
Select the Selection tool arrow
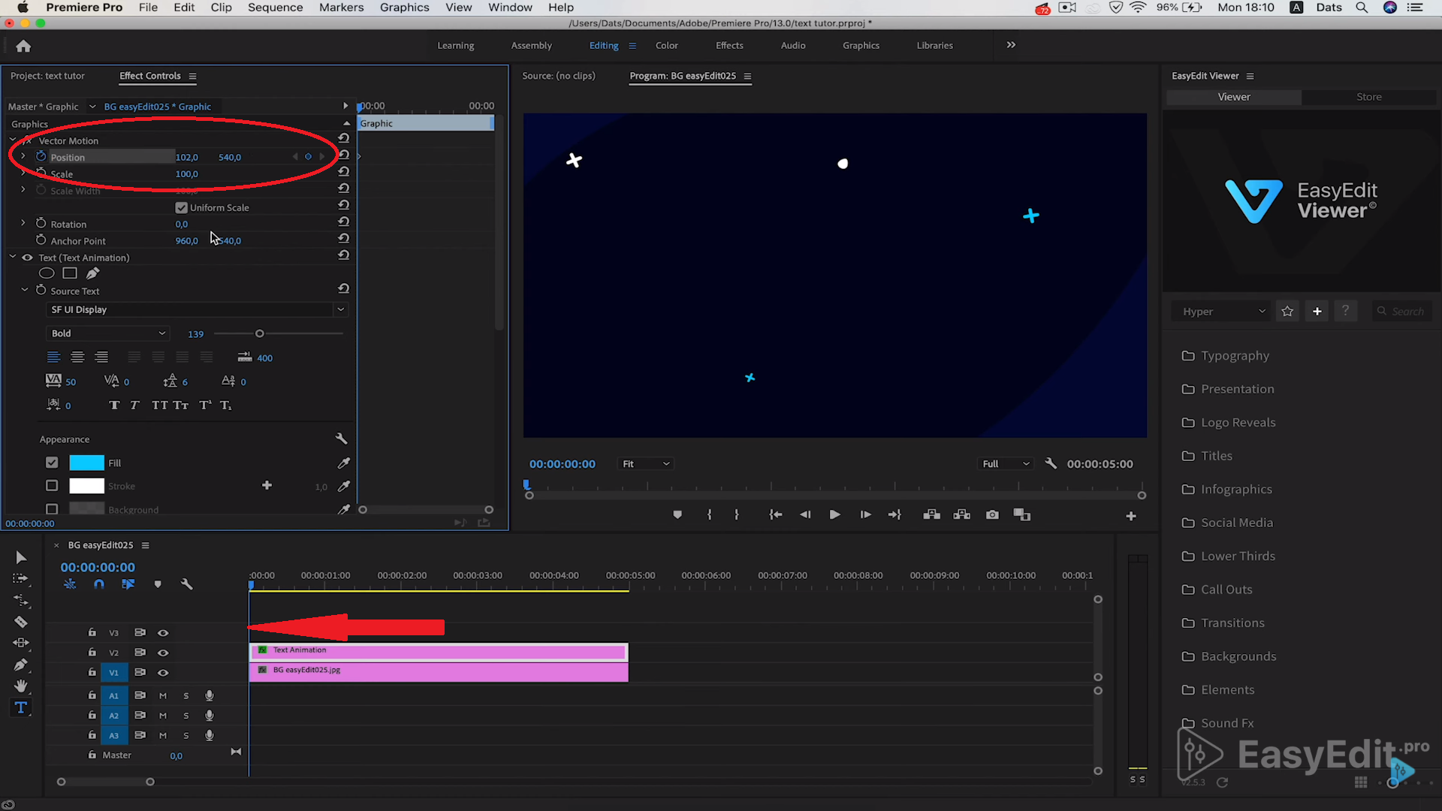[x=21, y=556]
